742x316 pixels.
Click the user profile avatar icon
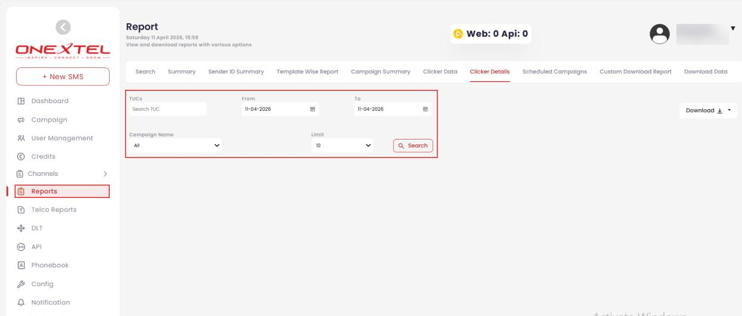[x=661, y=35]
